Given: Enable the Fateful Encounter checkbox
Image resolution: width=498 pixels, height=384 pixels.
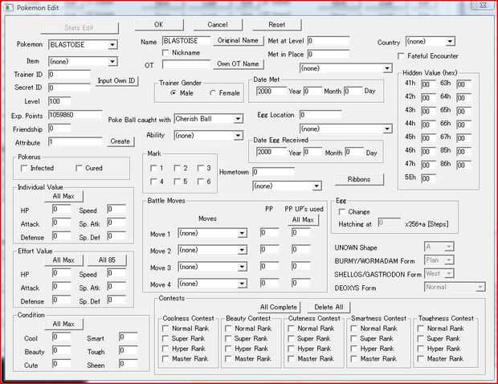Looking at the screenshot, I should (401, 56).
